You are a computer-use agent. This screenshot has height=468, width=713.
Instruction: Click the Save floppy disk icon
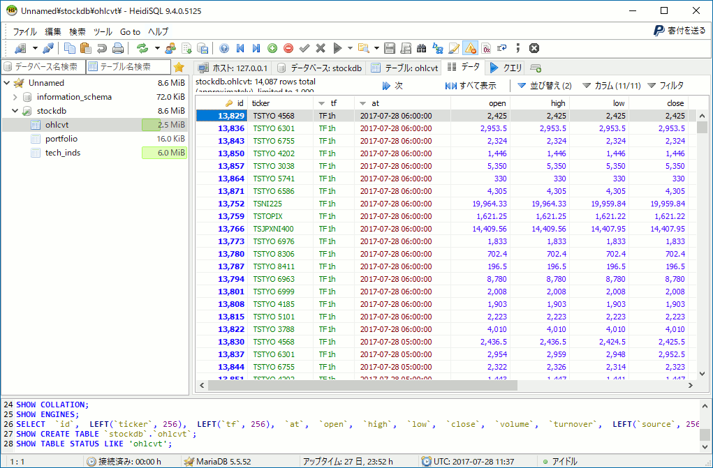389,48
